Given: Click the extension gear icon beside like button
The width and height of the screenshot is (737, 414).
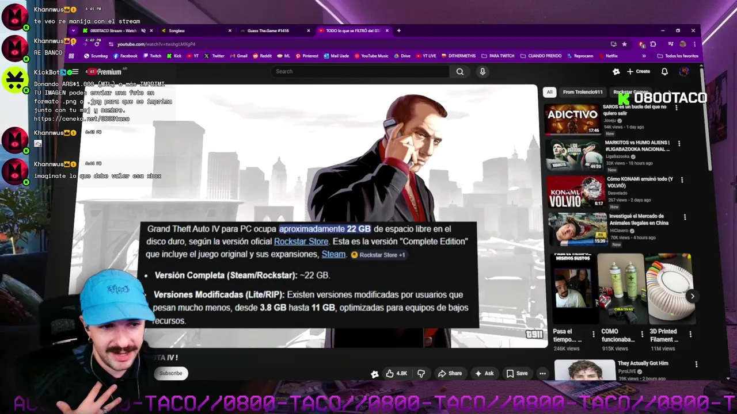Looking at the screenshot, I should coord(375,374).
